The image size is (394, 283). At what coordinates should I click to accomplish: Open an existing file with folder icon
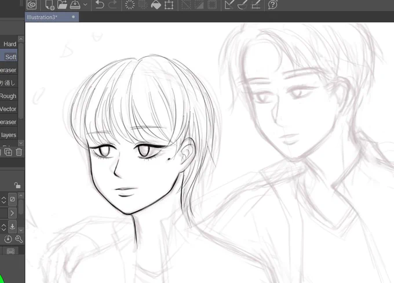(x=62, y=5)
